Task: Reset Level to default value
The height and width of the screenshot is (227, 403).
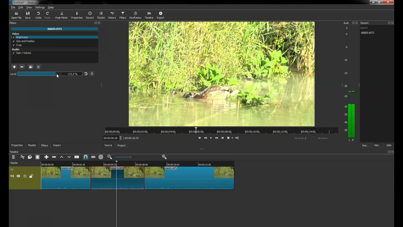Action: click(86, 74)
